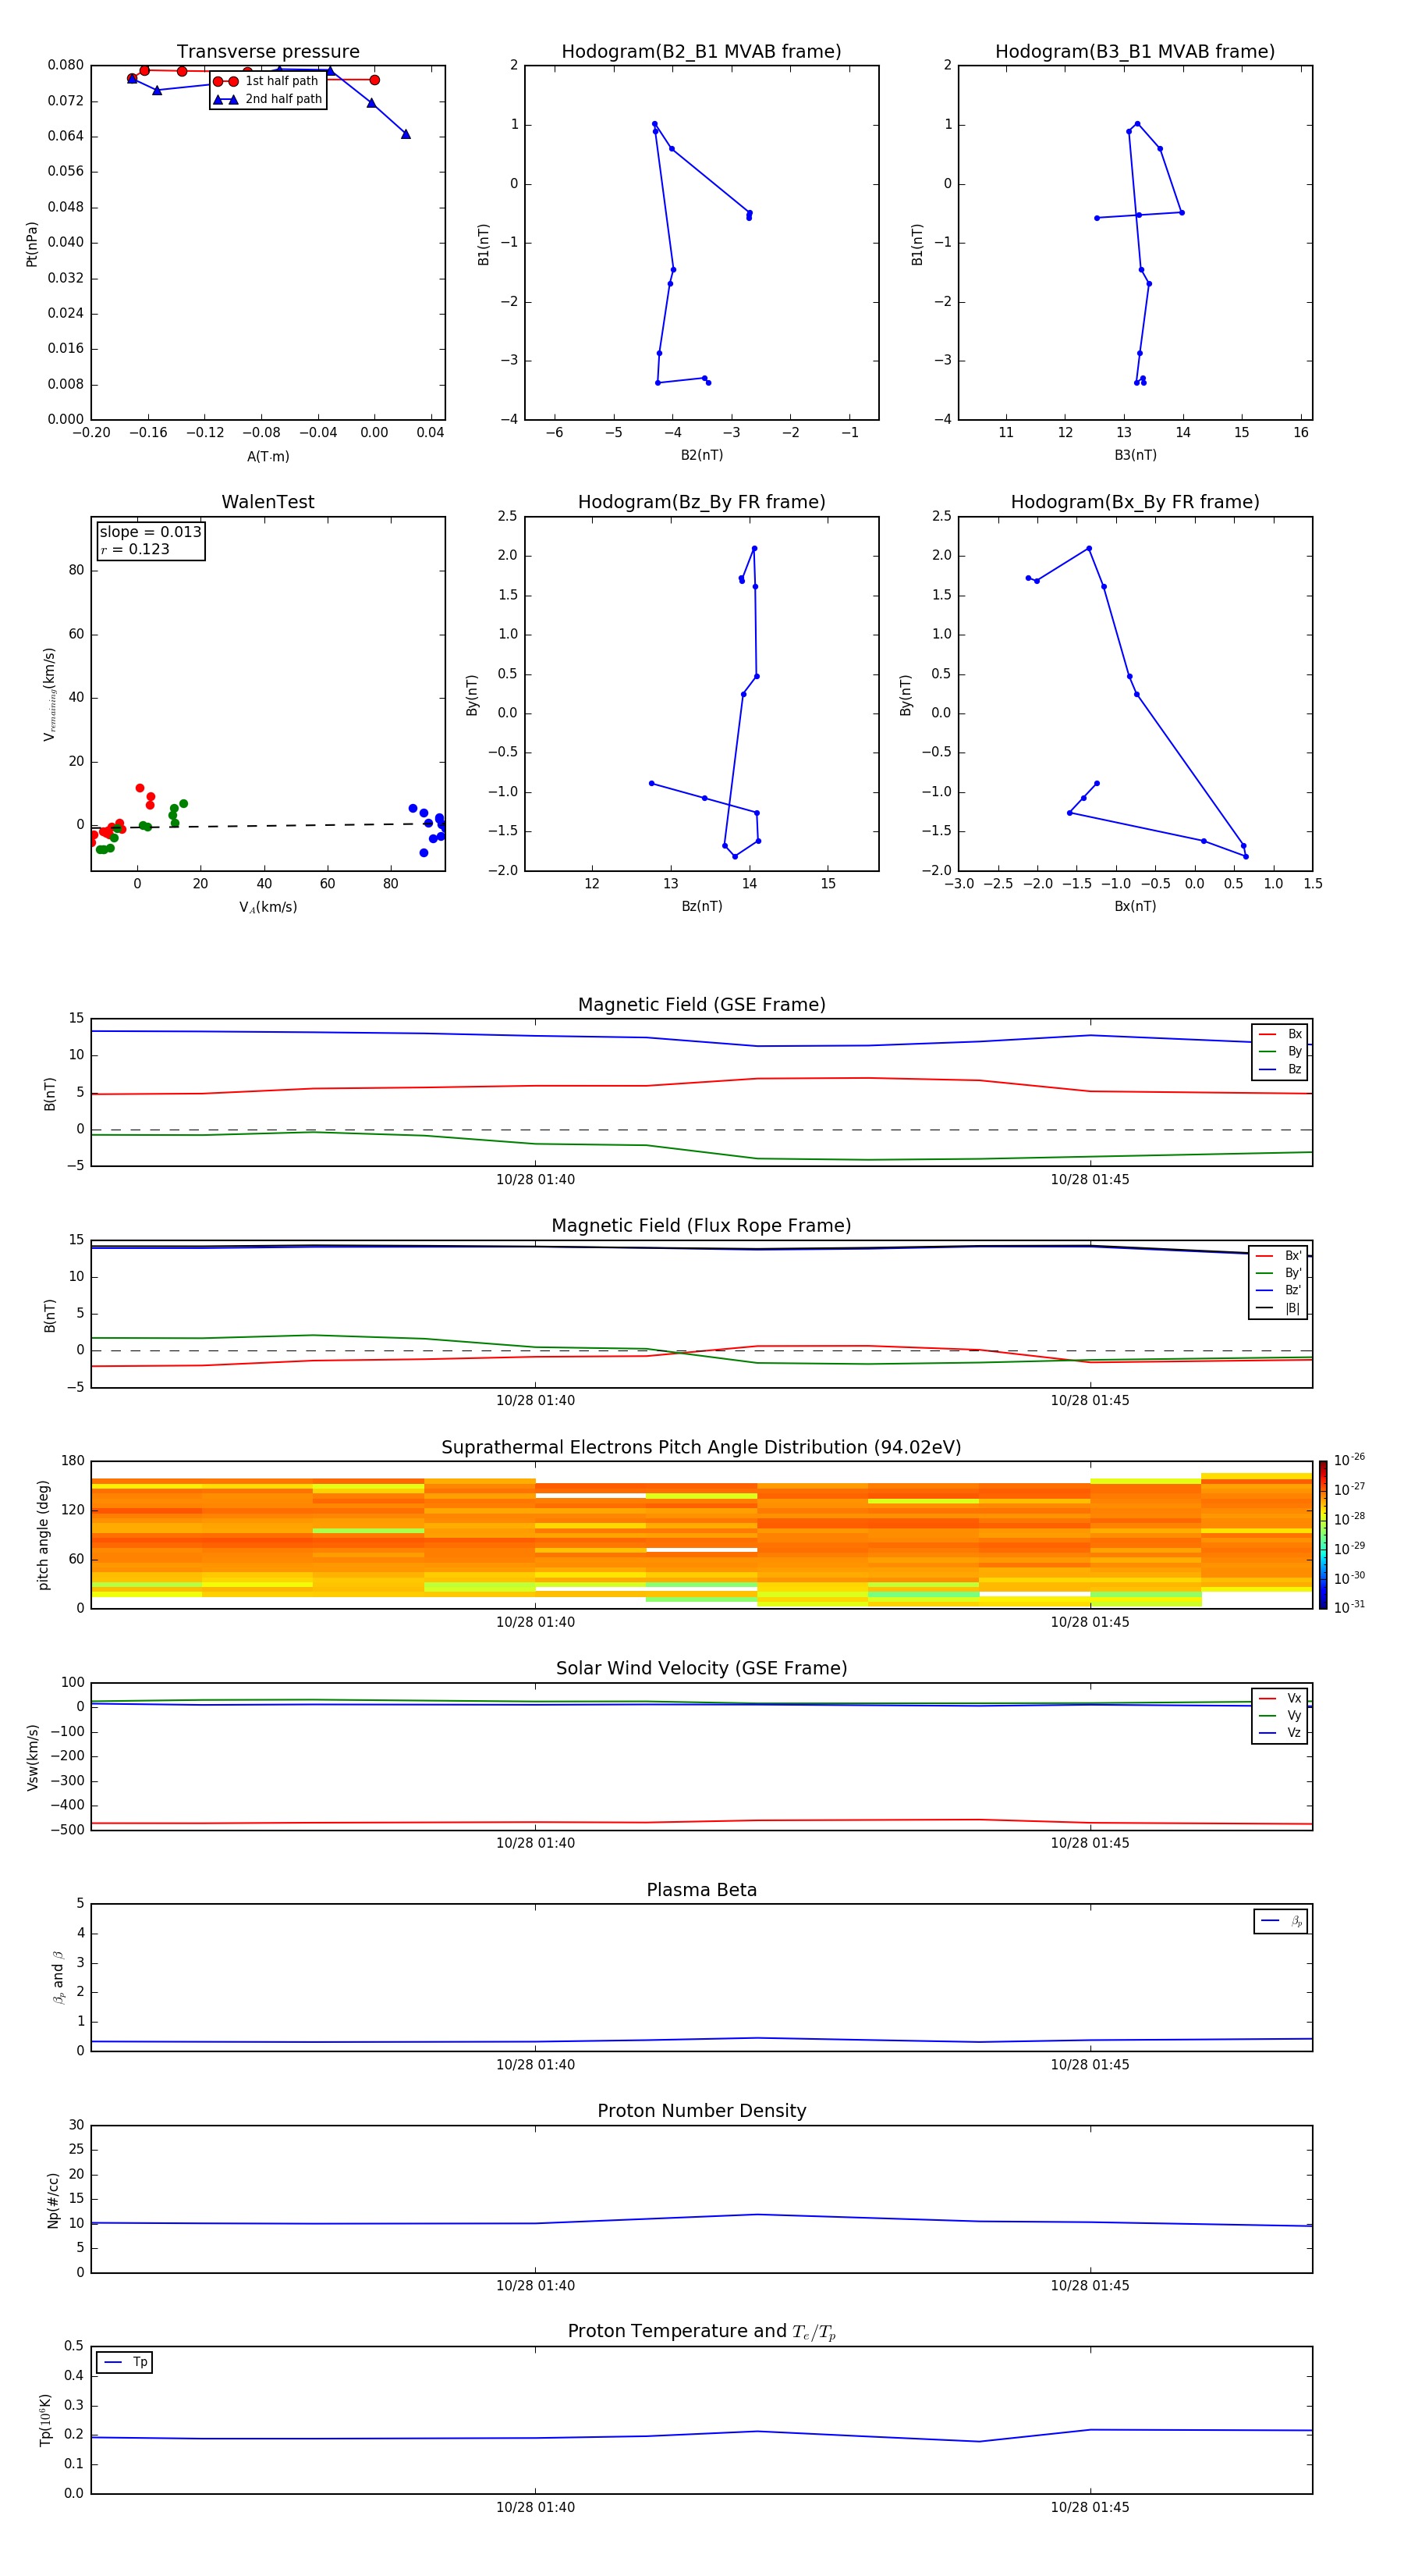Click the '10/28 01:45' tick label under Plasma Beta

(x=1089, y=2064)
